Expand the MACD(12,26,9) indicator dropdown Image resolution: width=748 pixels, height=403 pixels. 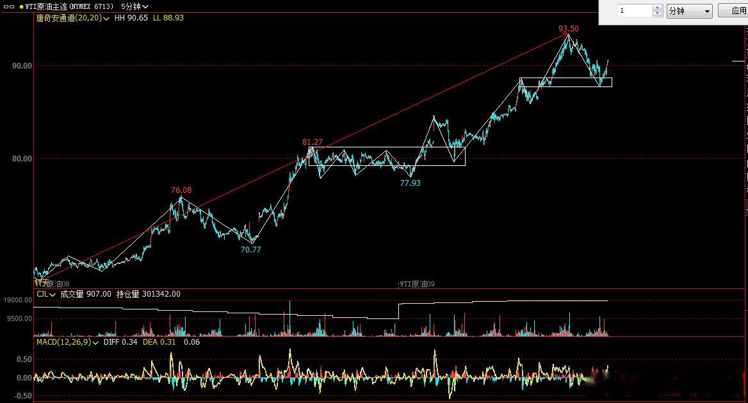67,342
